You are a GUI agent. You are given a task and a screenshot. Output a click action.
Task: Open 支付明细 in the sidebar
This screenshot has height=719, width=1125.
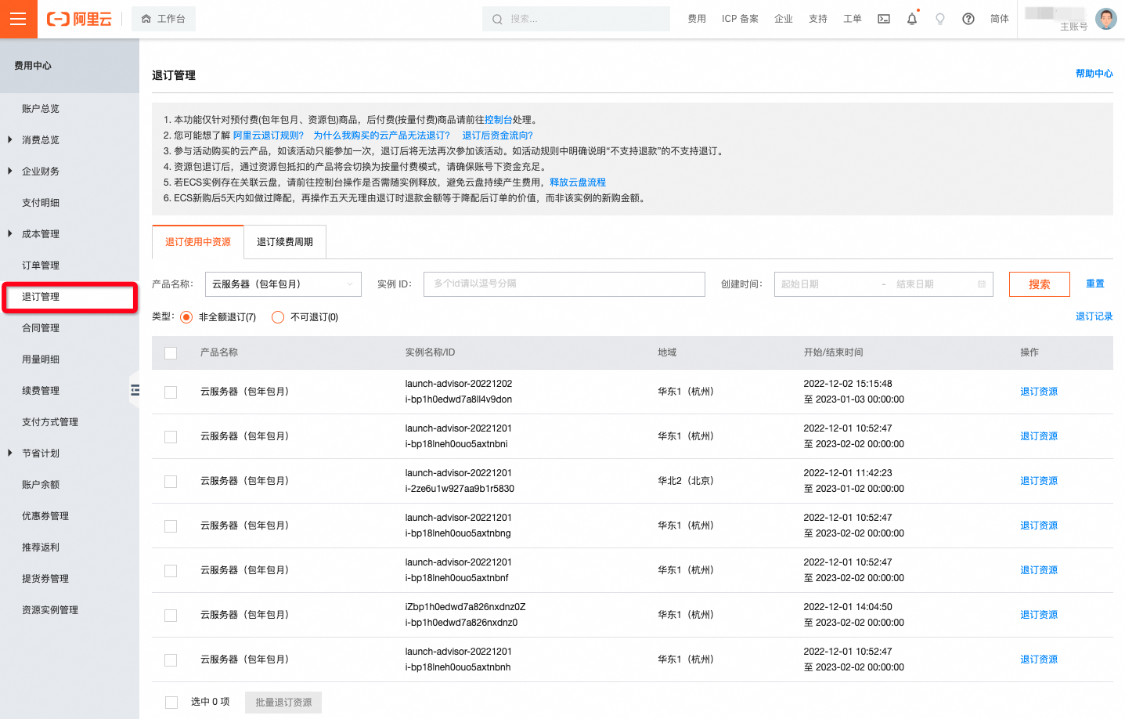click(41, 203)
